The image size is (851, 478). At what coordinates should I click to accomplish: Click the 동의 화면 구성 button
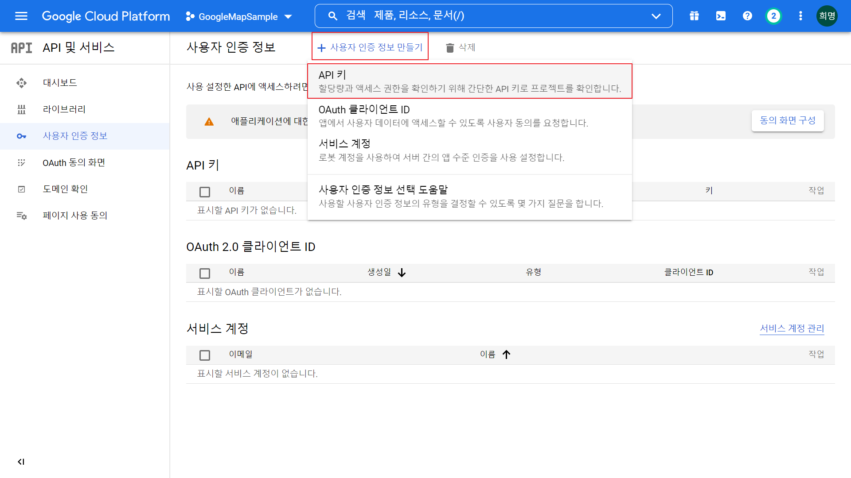click(x=787, y=120)
